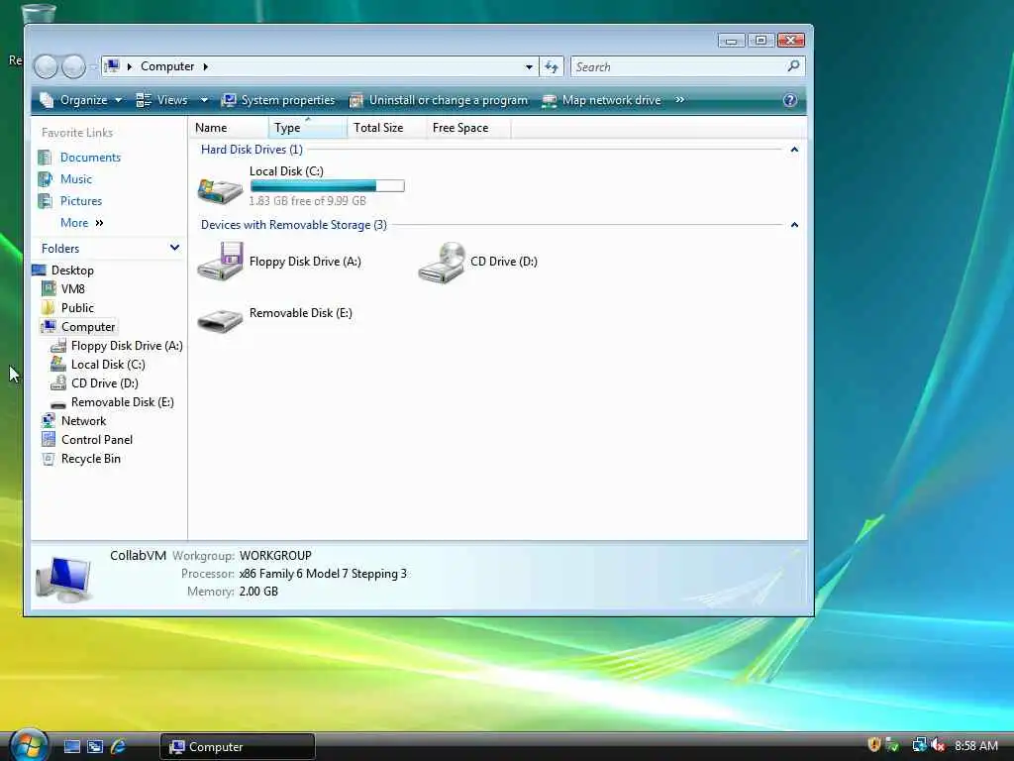Collapse the Hard Disk Drives group
This screenshot has height=761, width=1014.
click(x=794, y=150)
